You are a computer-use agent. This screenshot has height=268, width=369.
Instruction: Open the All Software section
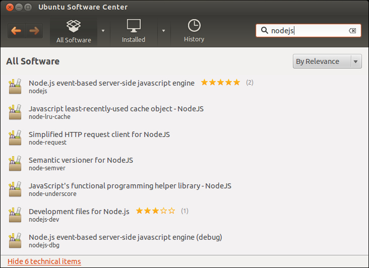(74, 31)
